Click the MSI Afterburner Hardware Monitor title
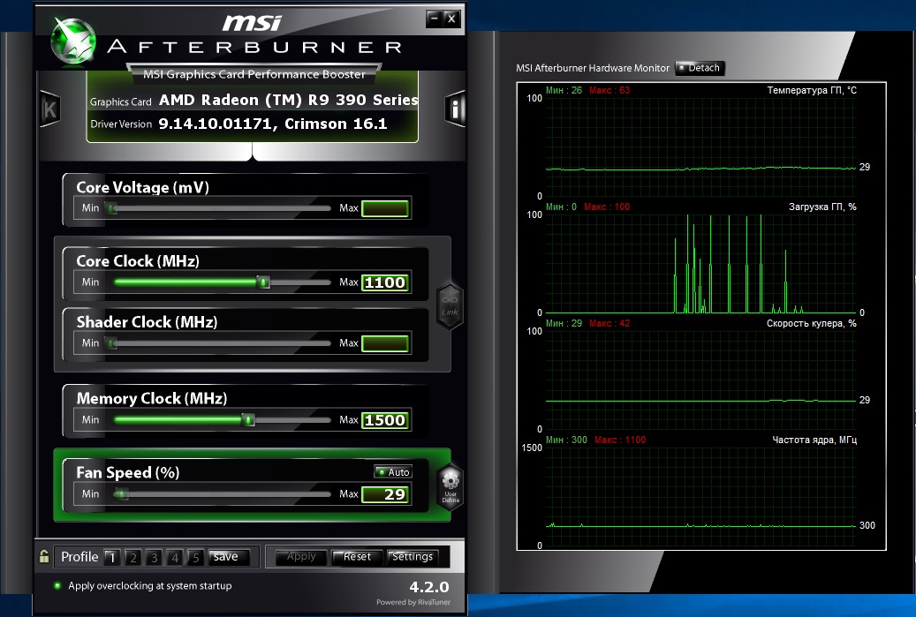The width and height of the screenshot is (916, 617). tap(593, 68)
